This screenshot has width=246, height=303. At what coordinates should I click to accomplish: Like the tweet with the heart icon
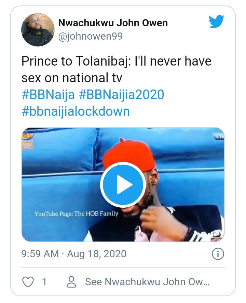pyautogui.click(x=28, y=282)
